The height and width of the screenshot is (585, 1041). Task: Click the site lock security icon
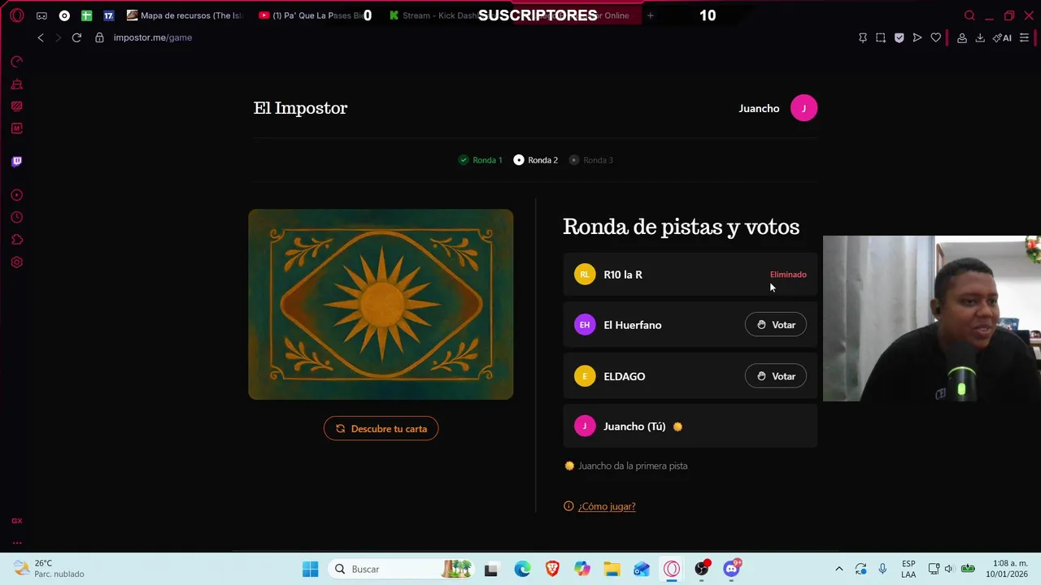coord(99,37)
